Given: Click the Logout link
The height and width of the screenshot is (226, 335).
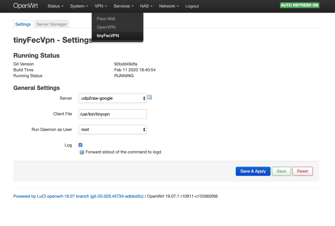Looking at the screenshot, I should [192, 6].
